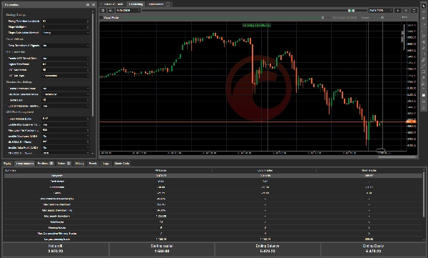Click the window-like icon right of the stop button
Image resolution: width=428 pixels, height=258 pixels.
coord(414,11)
